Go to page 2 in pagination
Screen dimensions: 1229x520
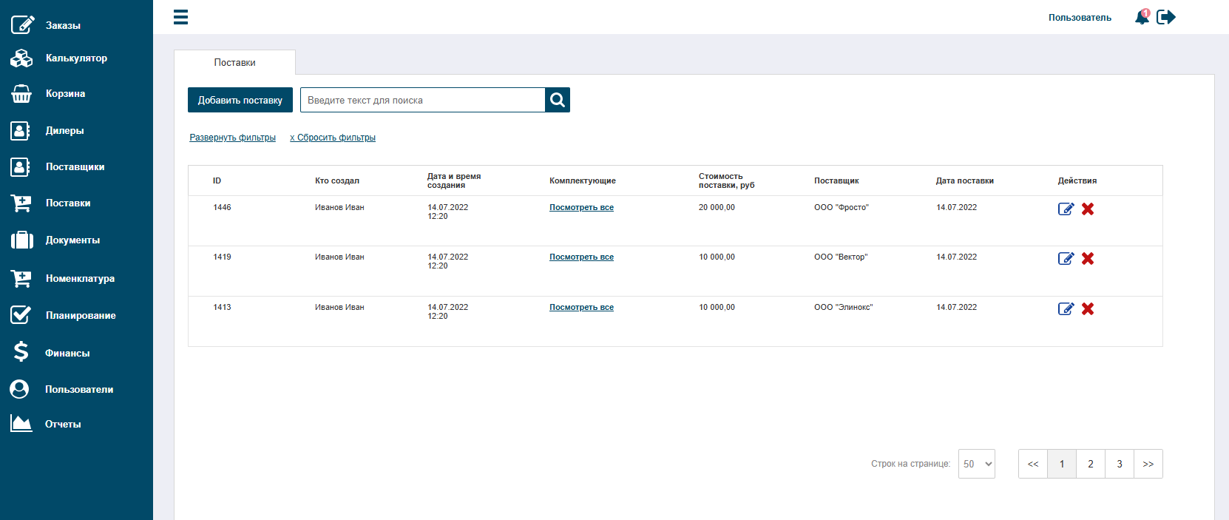(1091, 464)
